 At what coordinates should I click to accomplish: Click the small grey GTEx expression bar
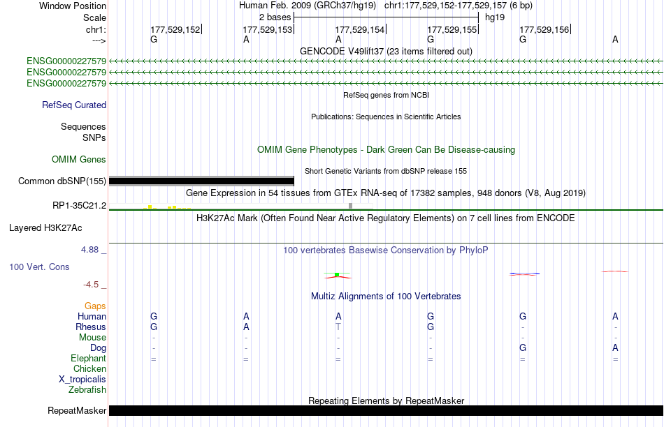pyautogui.click(x=351, y=206)
